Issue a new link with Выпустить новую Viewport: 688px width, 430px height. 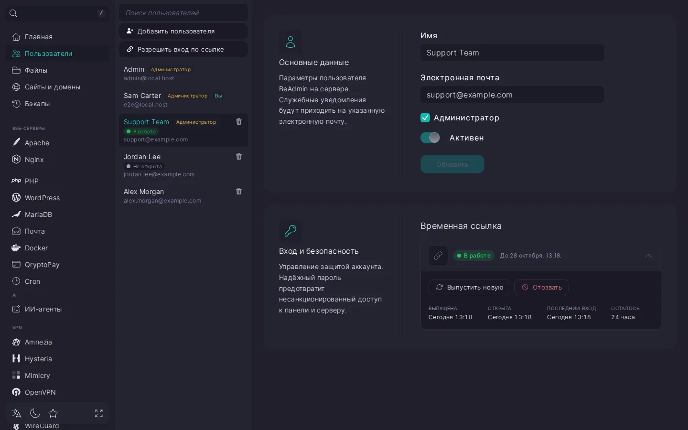click(x=469, y=287)
